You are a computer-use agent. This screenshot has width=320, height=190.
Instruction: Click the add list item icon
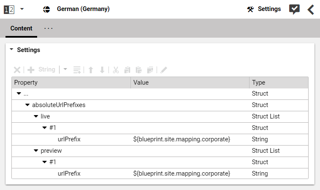pos(77,70)
